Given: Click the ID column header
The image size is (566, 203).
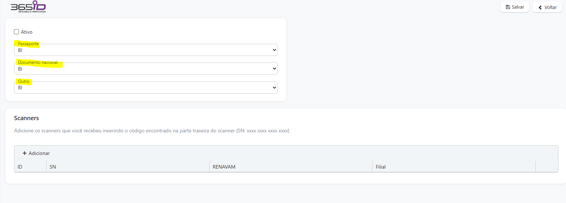Looking at the screenshot, I should (x=20, y=167).
